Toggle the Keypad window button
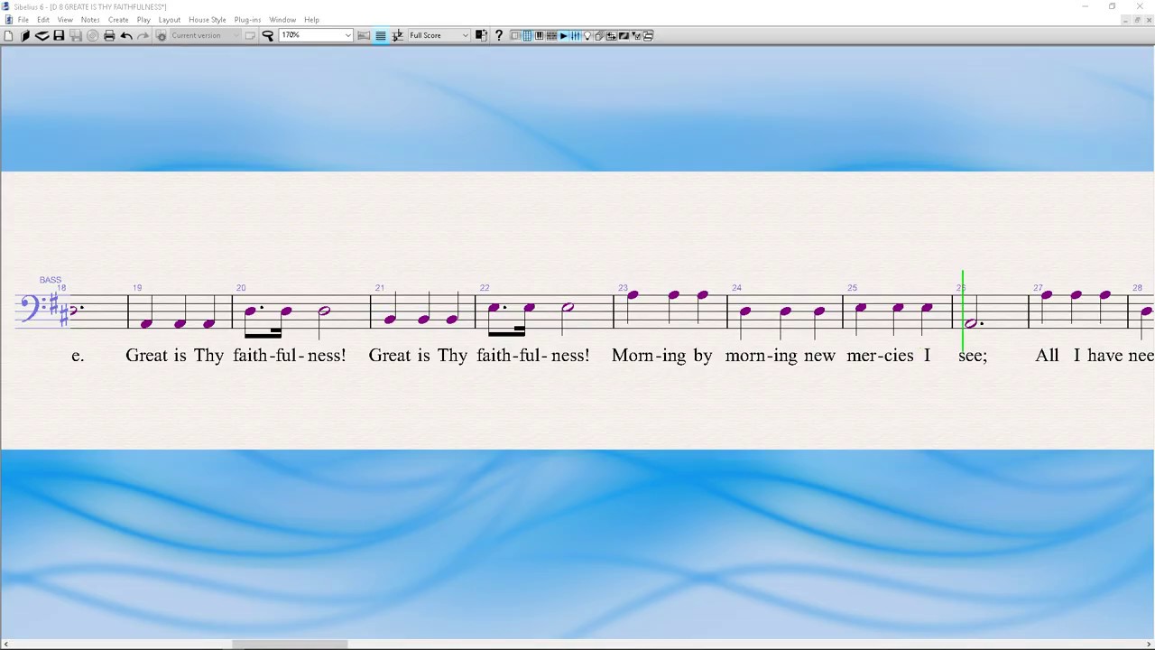This screenshot has width=1155, height=650. pos(527,35)
